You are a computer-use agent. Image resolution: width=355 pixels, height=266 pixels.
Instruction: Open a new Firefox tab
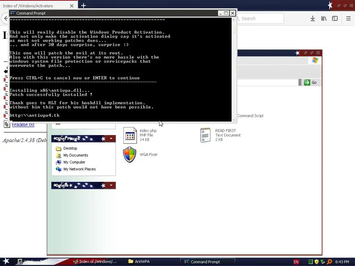click(84, 6)
